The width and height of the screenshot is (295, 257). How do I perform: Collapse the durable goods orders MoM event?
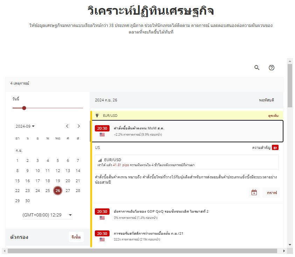coord(187,131)
